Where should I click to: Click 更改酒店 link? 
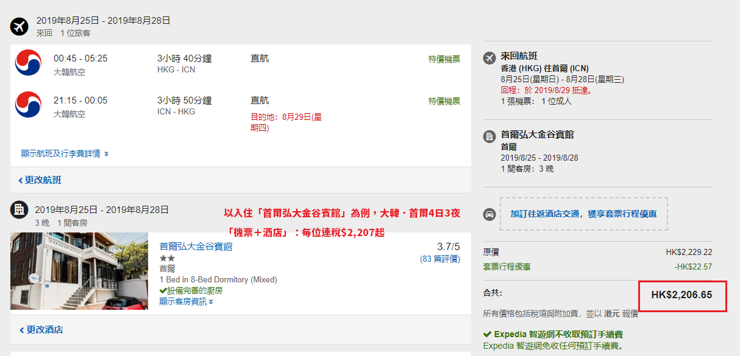coord(40,330)
